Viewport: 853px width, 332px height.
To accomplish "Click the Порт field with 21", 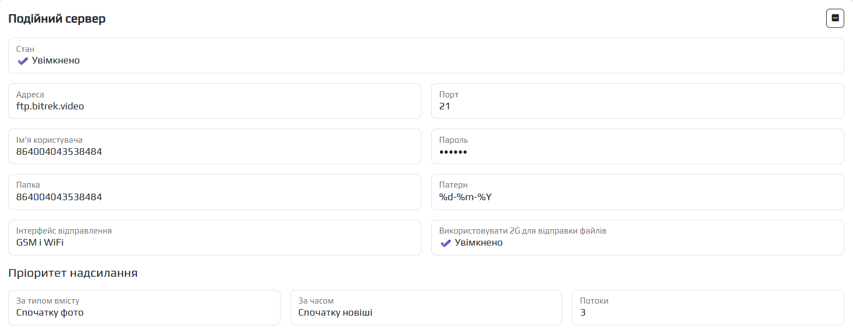I will click(x=637, y=106).
